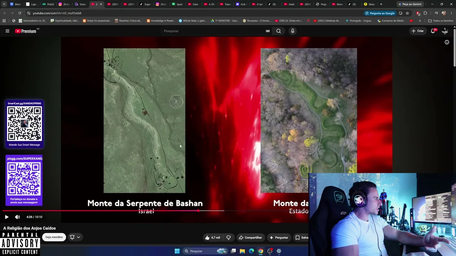The width and height of the screenshot is (456, 256).
Task: Show video info card icon
Action: pyautogui.click(x=447, y=42)
